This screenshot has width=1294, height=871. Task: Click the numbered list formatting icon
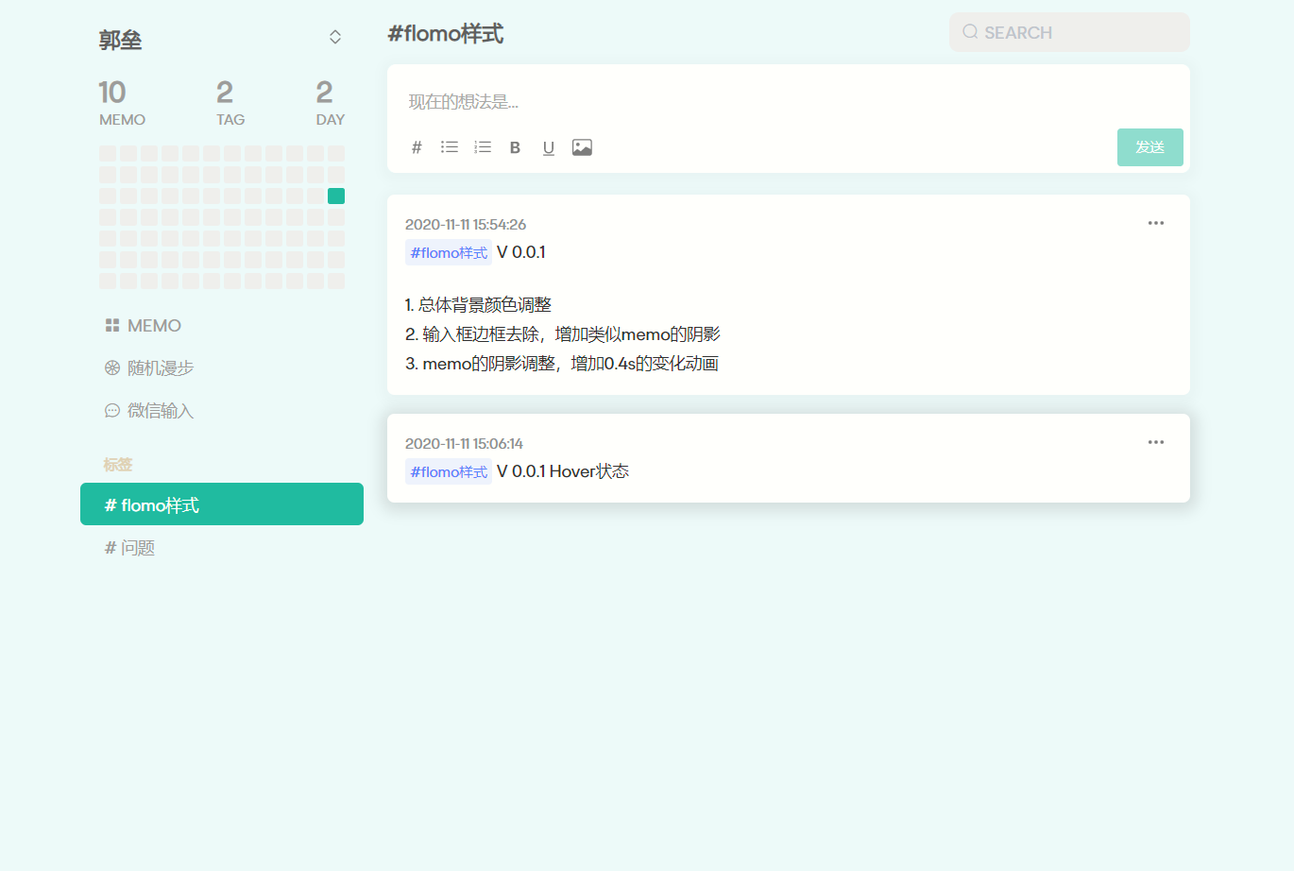483,147
